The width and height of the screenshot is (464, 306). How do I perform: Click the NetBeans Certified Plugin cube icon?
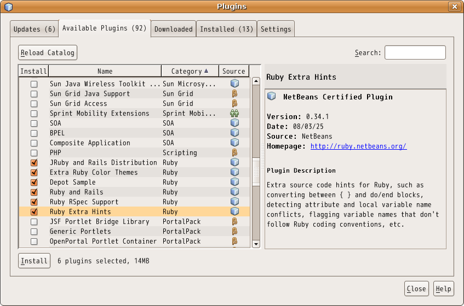tap(271, 97)
